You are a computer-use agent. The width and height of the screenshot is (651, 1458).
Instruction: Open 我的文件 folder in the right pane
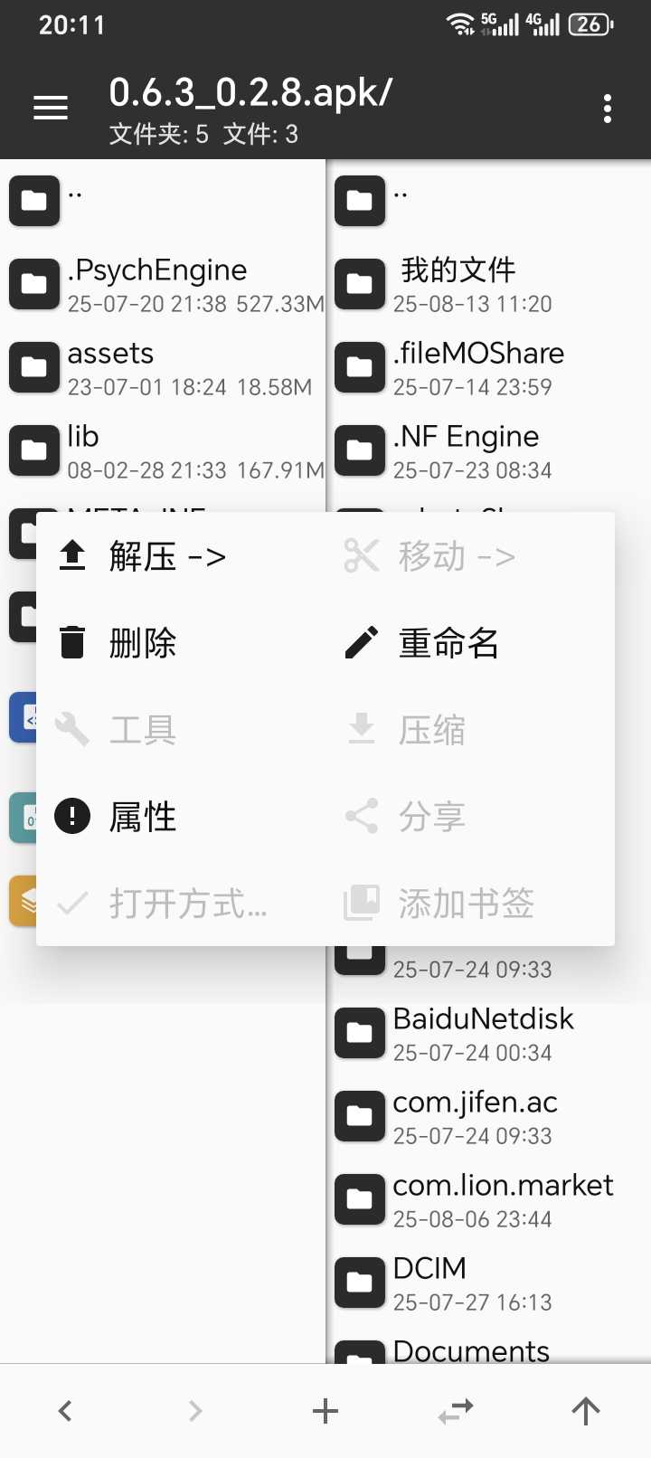coord(489,284)
